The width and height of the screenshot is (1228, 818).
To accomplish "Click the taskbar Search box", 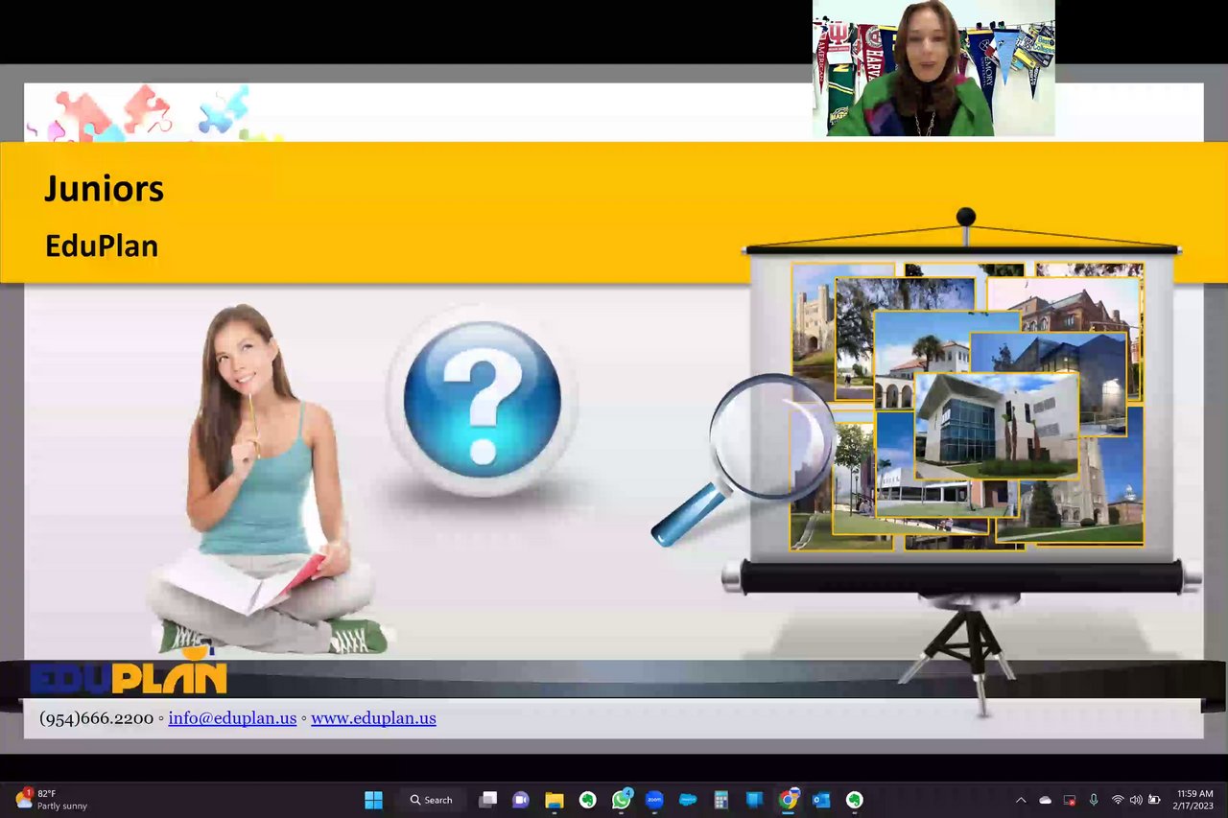I will (x=433, y=800).
